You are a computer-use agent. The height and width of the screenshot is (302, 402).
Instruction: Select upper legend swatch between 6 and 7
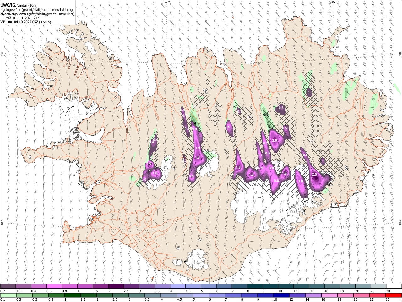pyautogui.click(x=224, y=286)
